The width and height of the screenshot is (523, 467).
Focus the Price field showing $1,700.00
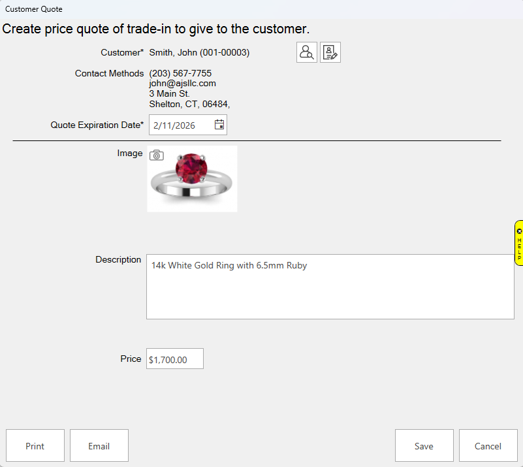[174, 359]
